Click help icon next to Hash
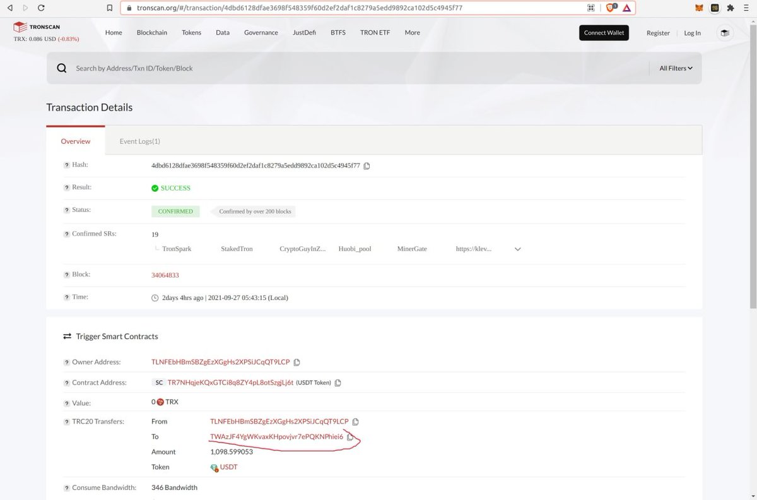 [66, 165]
